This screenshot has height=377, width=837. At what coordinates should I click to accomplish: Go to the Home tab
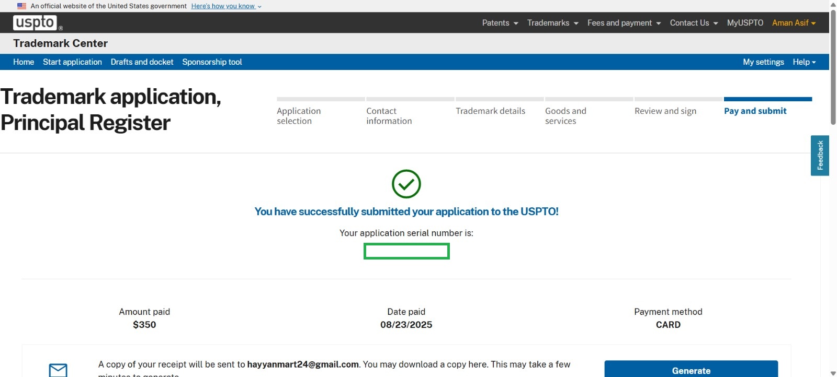(x=24, y=62)
